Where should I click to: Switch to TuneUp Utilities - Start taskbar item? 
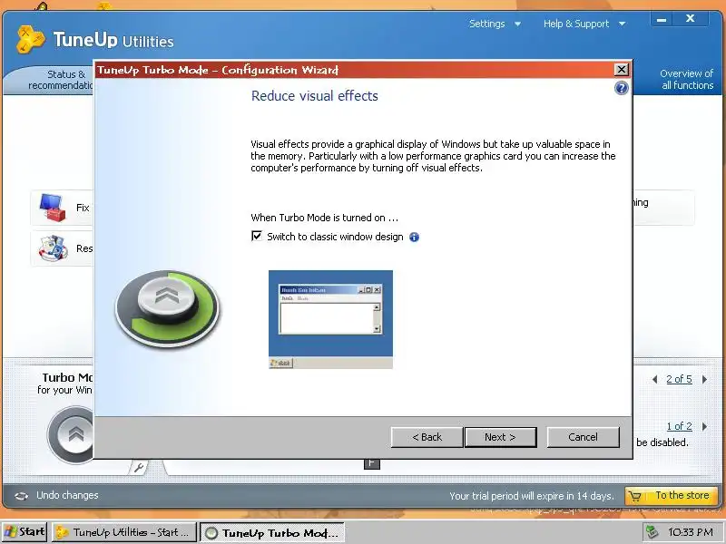coord(124,532)
